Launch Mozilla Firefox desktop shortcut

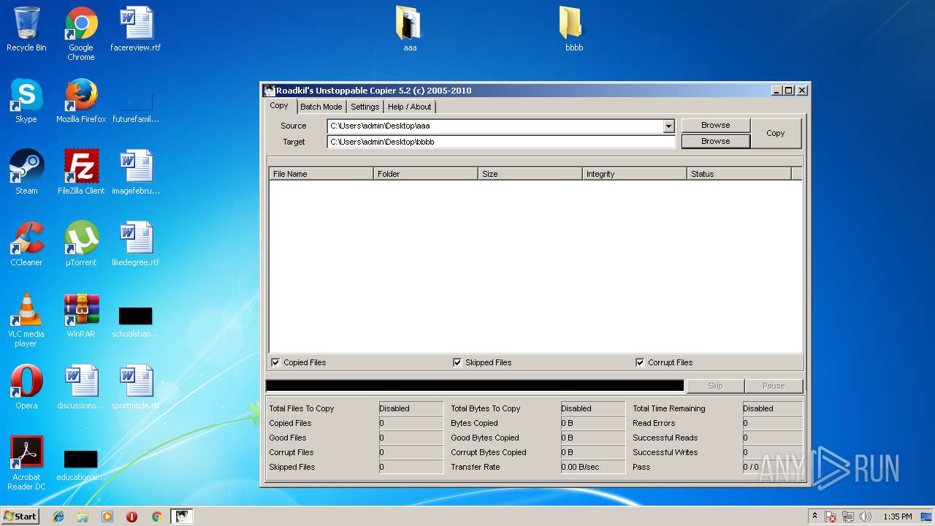(x=81, y=101)
